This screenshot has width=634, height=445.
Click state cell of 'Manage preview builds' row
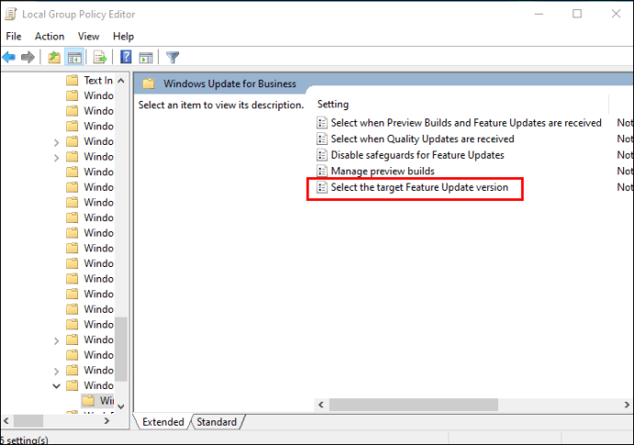point(625,172)
